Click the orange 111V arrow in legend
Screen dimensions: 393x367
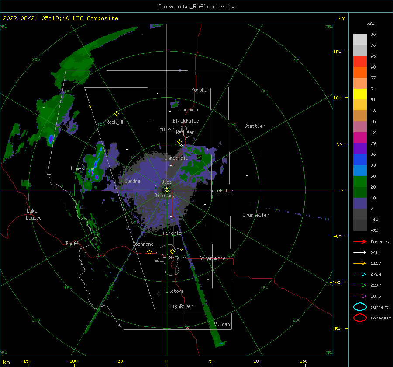tap(360, 263)
